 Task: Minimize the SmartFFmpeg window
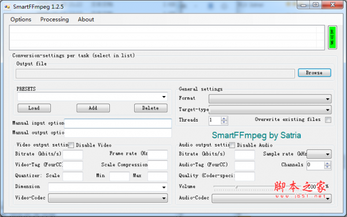coord(304,5)
